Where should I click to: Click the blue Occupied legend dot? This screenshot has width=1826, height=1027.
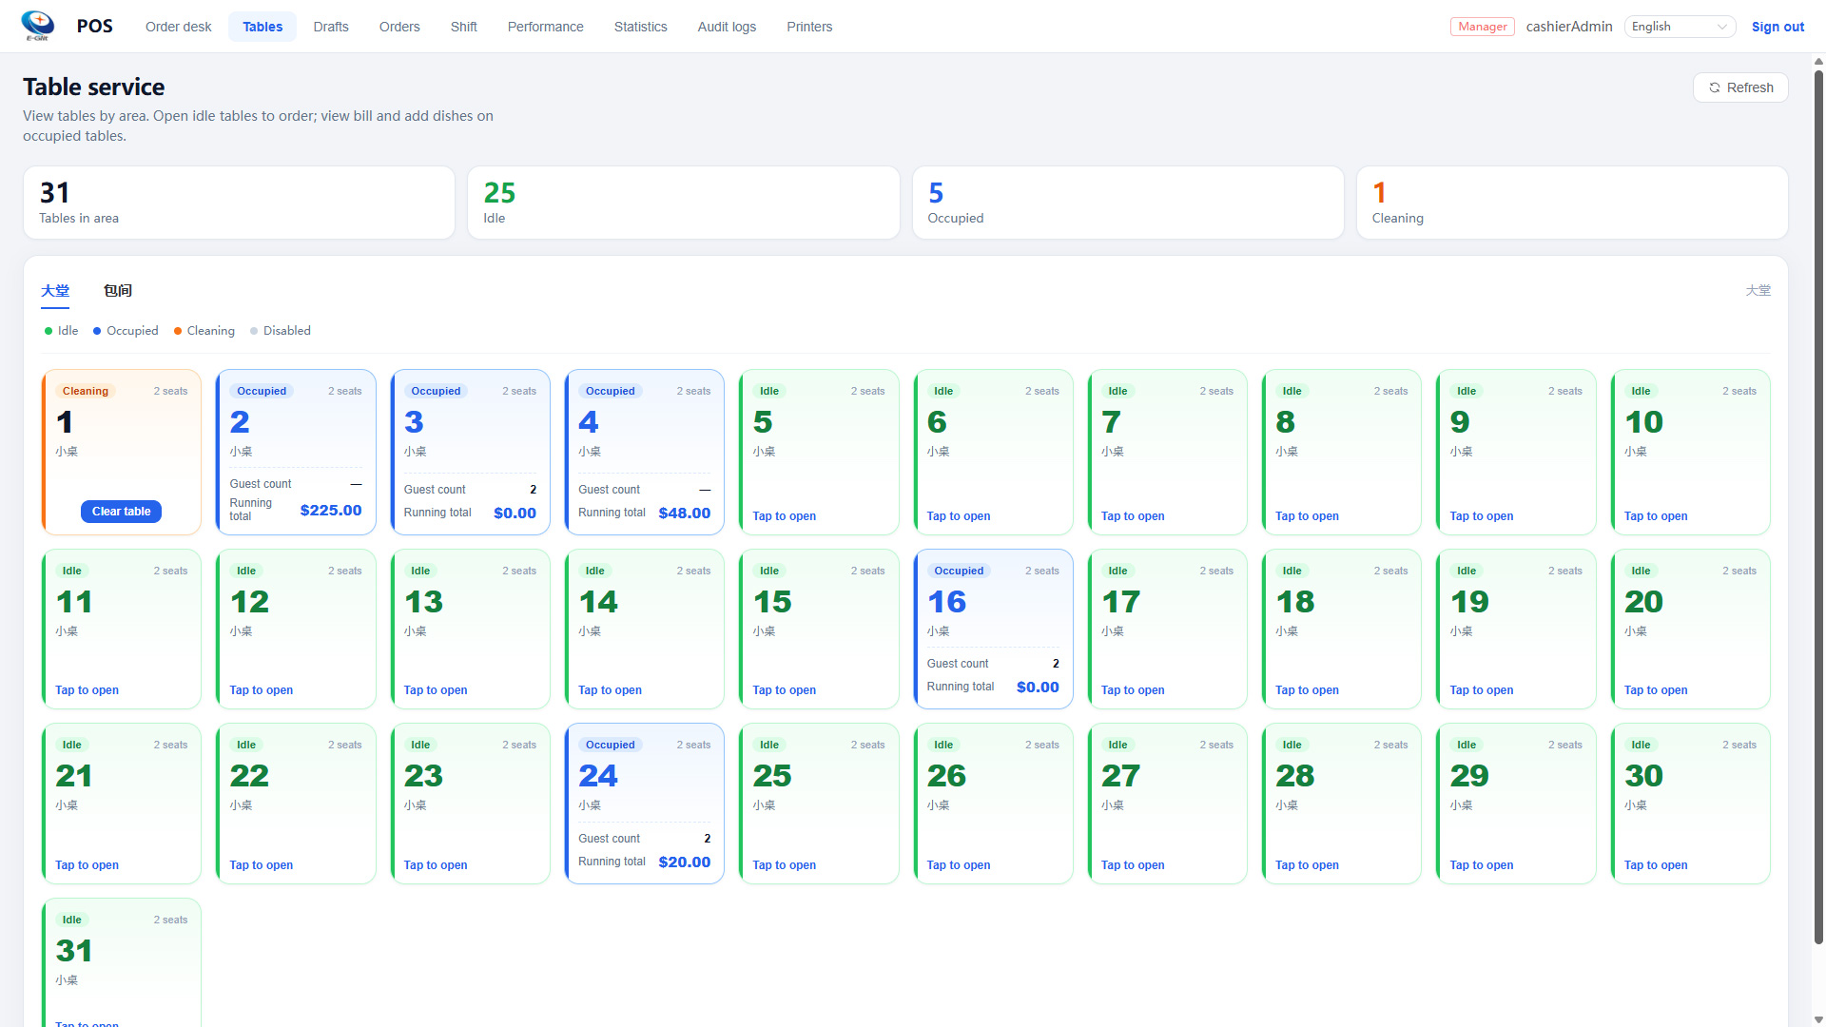(x=97, y=331)
